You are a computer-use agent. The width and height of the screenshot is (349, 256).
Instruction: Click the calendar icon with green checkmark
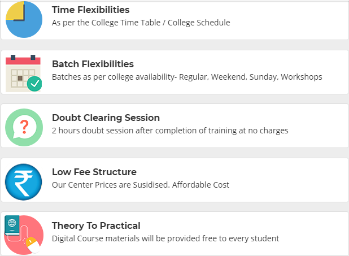[24, 73]
